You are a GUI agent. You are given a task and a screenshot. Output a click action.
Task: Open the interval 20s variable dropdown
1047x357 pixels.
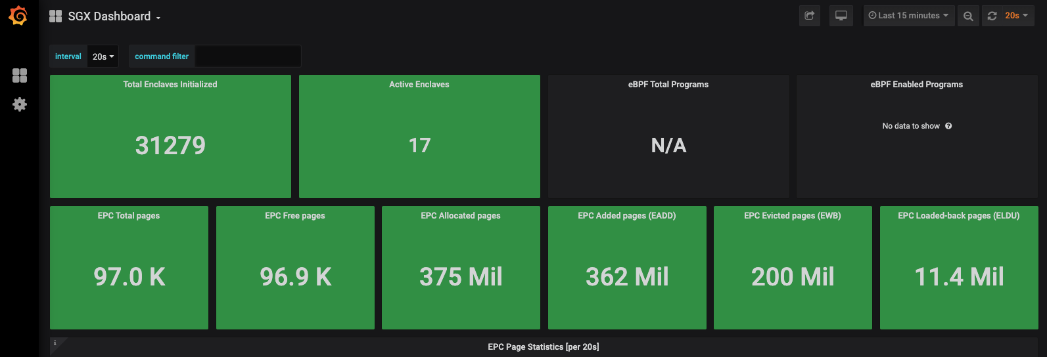103,56
